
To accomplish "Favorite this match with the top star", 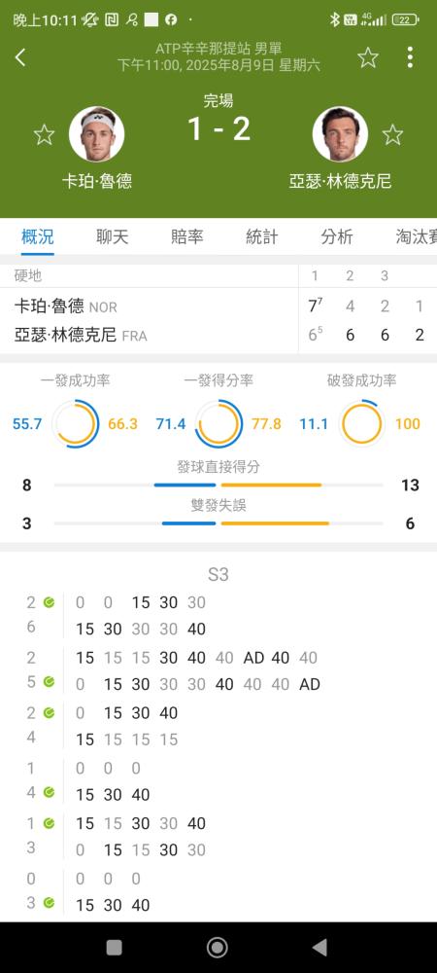I will point(368,57).
